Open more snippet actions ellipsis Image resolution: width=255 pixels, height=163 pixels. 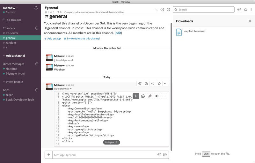(x=164, y=96)
